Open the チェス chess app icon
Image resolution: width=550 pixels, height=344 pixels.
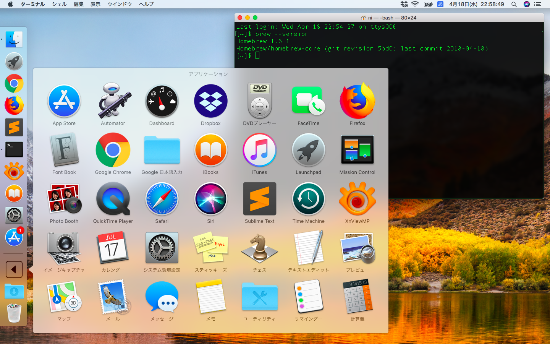(259, 248)
